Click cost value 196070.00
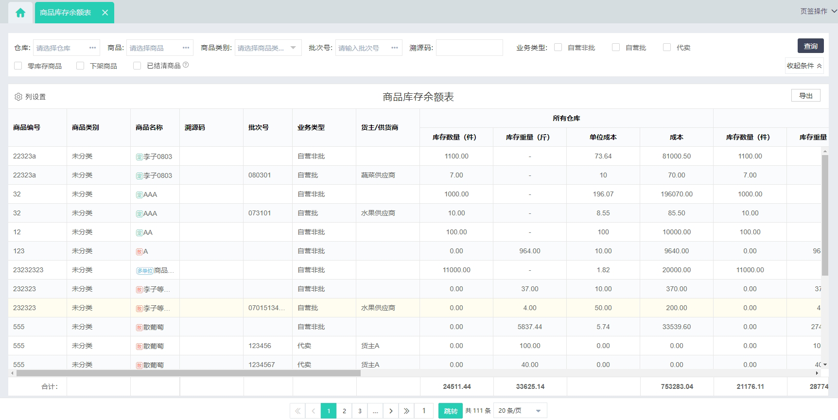Screen dimensions: 838x420 tap(677, 194)
